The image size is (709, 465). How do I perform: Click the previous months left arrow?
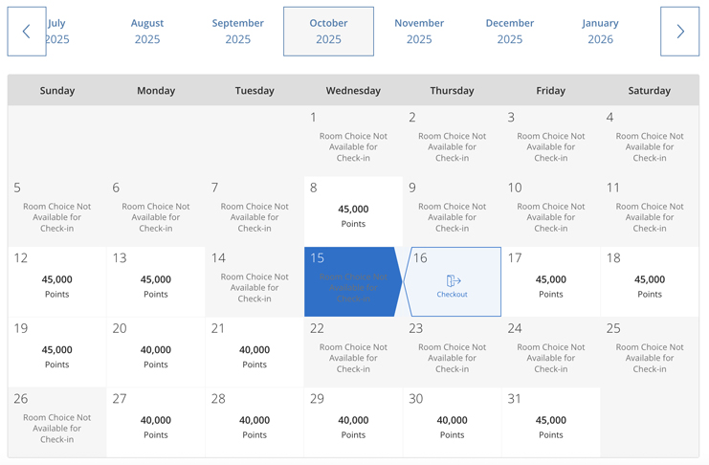[27, 32]
